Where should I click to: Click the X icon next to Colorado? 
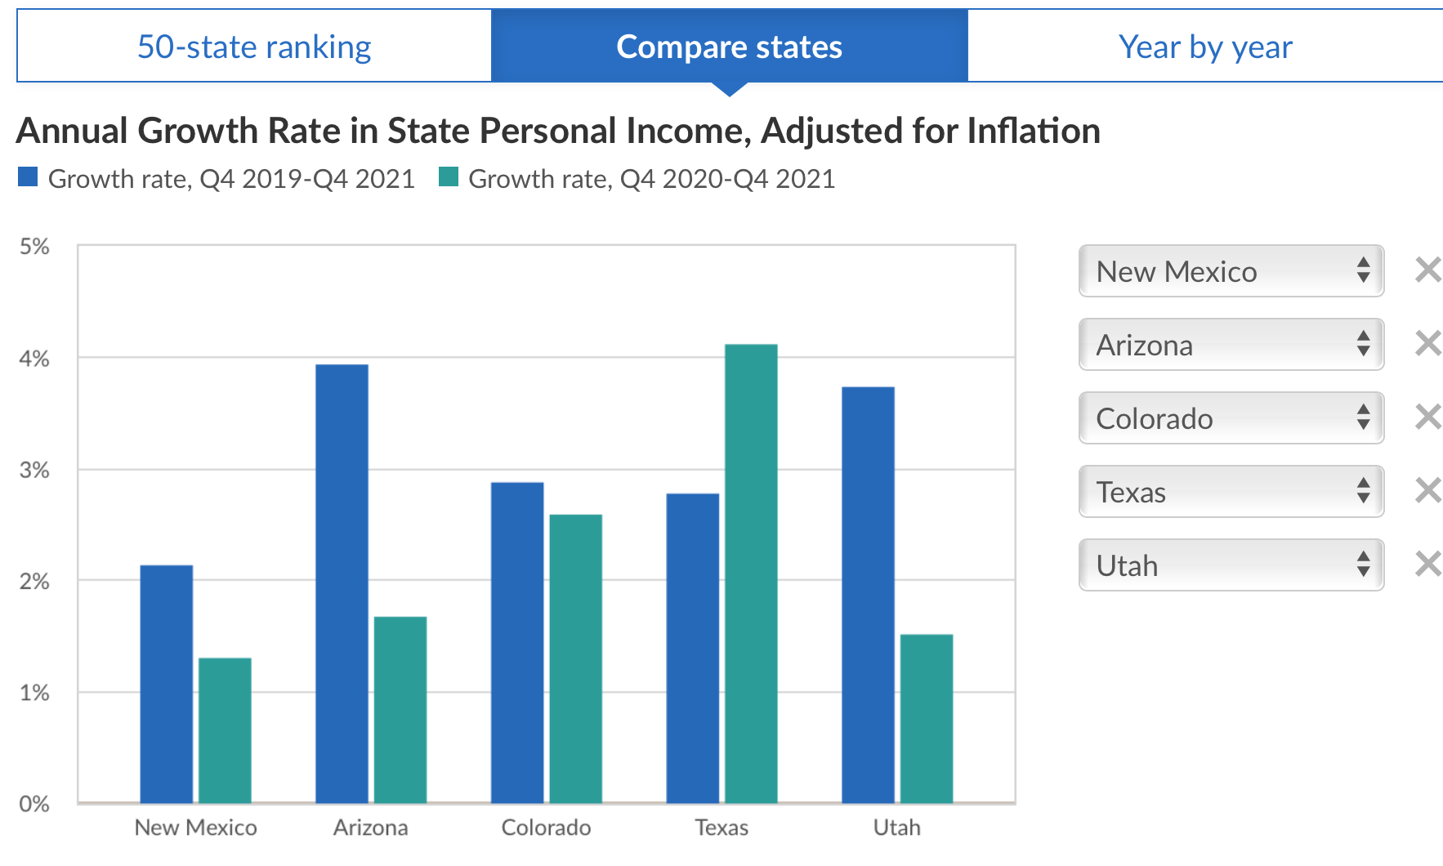pos(1427,417)
